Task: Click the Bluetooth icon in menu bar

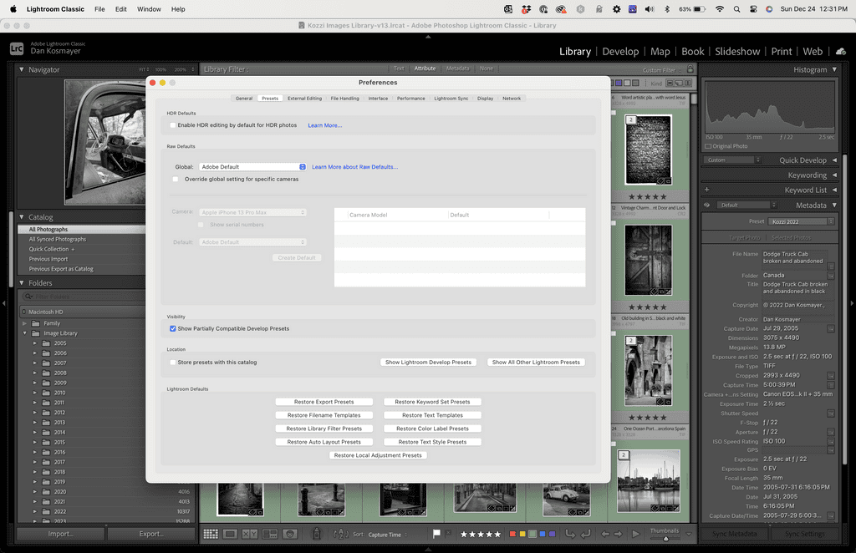Action: pyautogui.click(x=666, y=9)
